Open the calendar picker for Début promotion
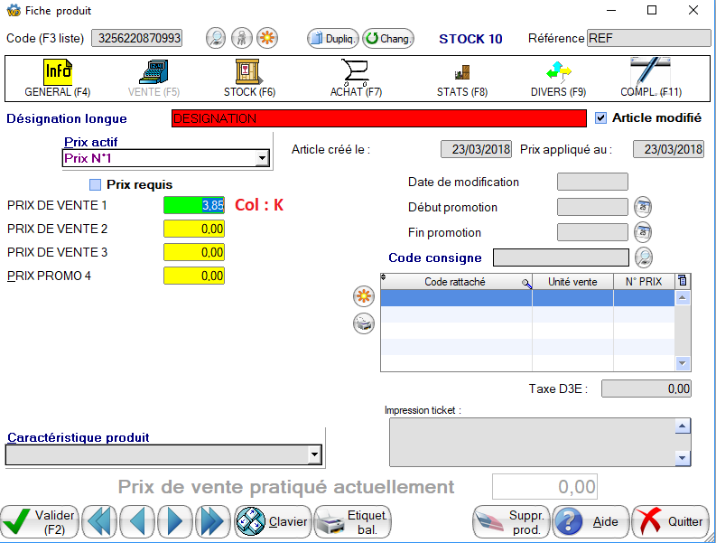Image resolution: width=716 pixels, height=543 pixels. coord(642,207)
